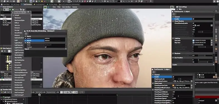The width and height of the screenshot is (219, 104).
Task: Expand the Misc section under Tool settings
Action: [x=177, y=9]
